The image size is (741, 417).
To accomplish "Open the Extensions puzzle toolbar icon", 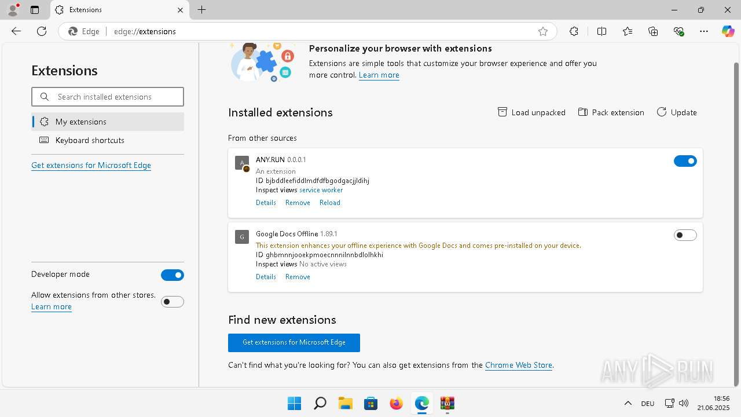I will 574,31.
